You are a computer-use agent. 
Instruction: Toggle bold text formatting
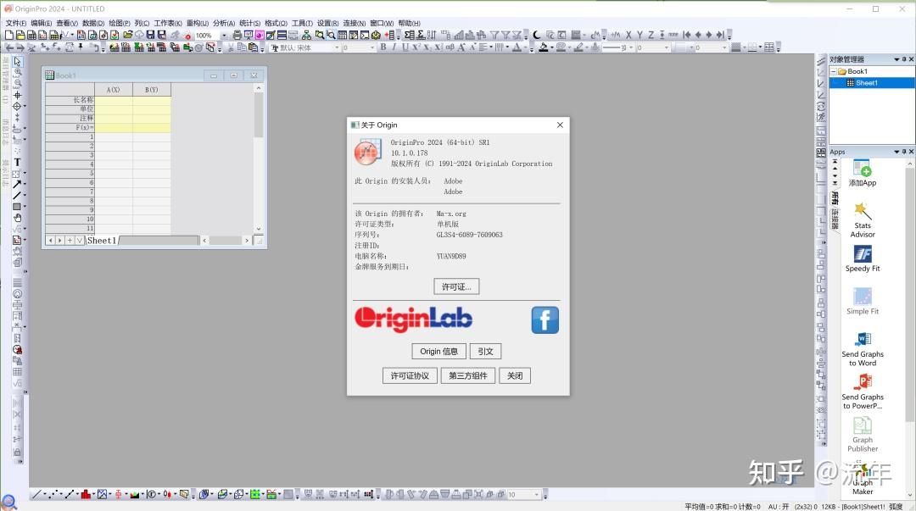[383, 47]
